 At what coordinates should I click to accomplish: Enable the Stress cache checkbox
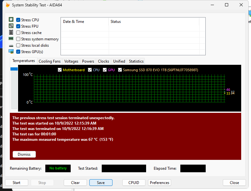point(18,33)
